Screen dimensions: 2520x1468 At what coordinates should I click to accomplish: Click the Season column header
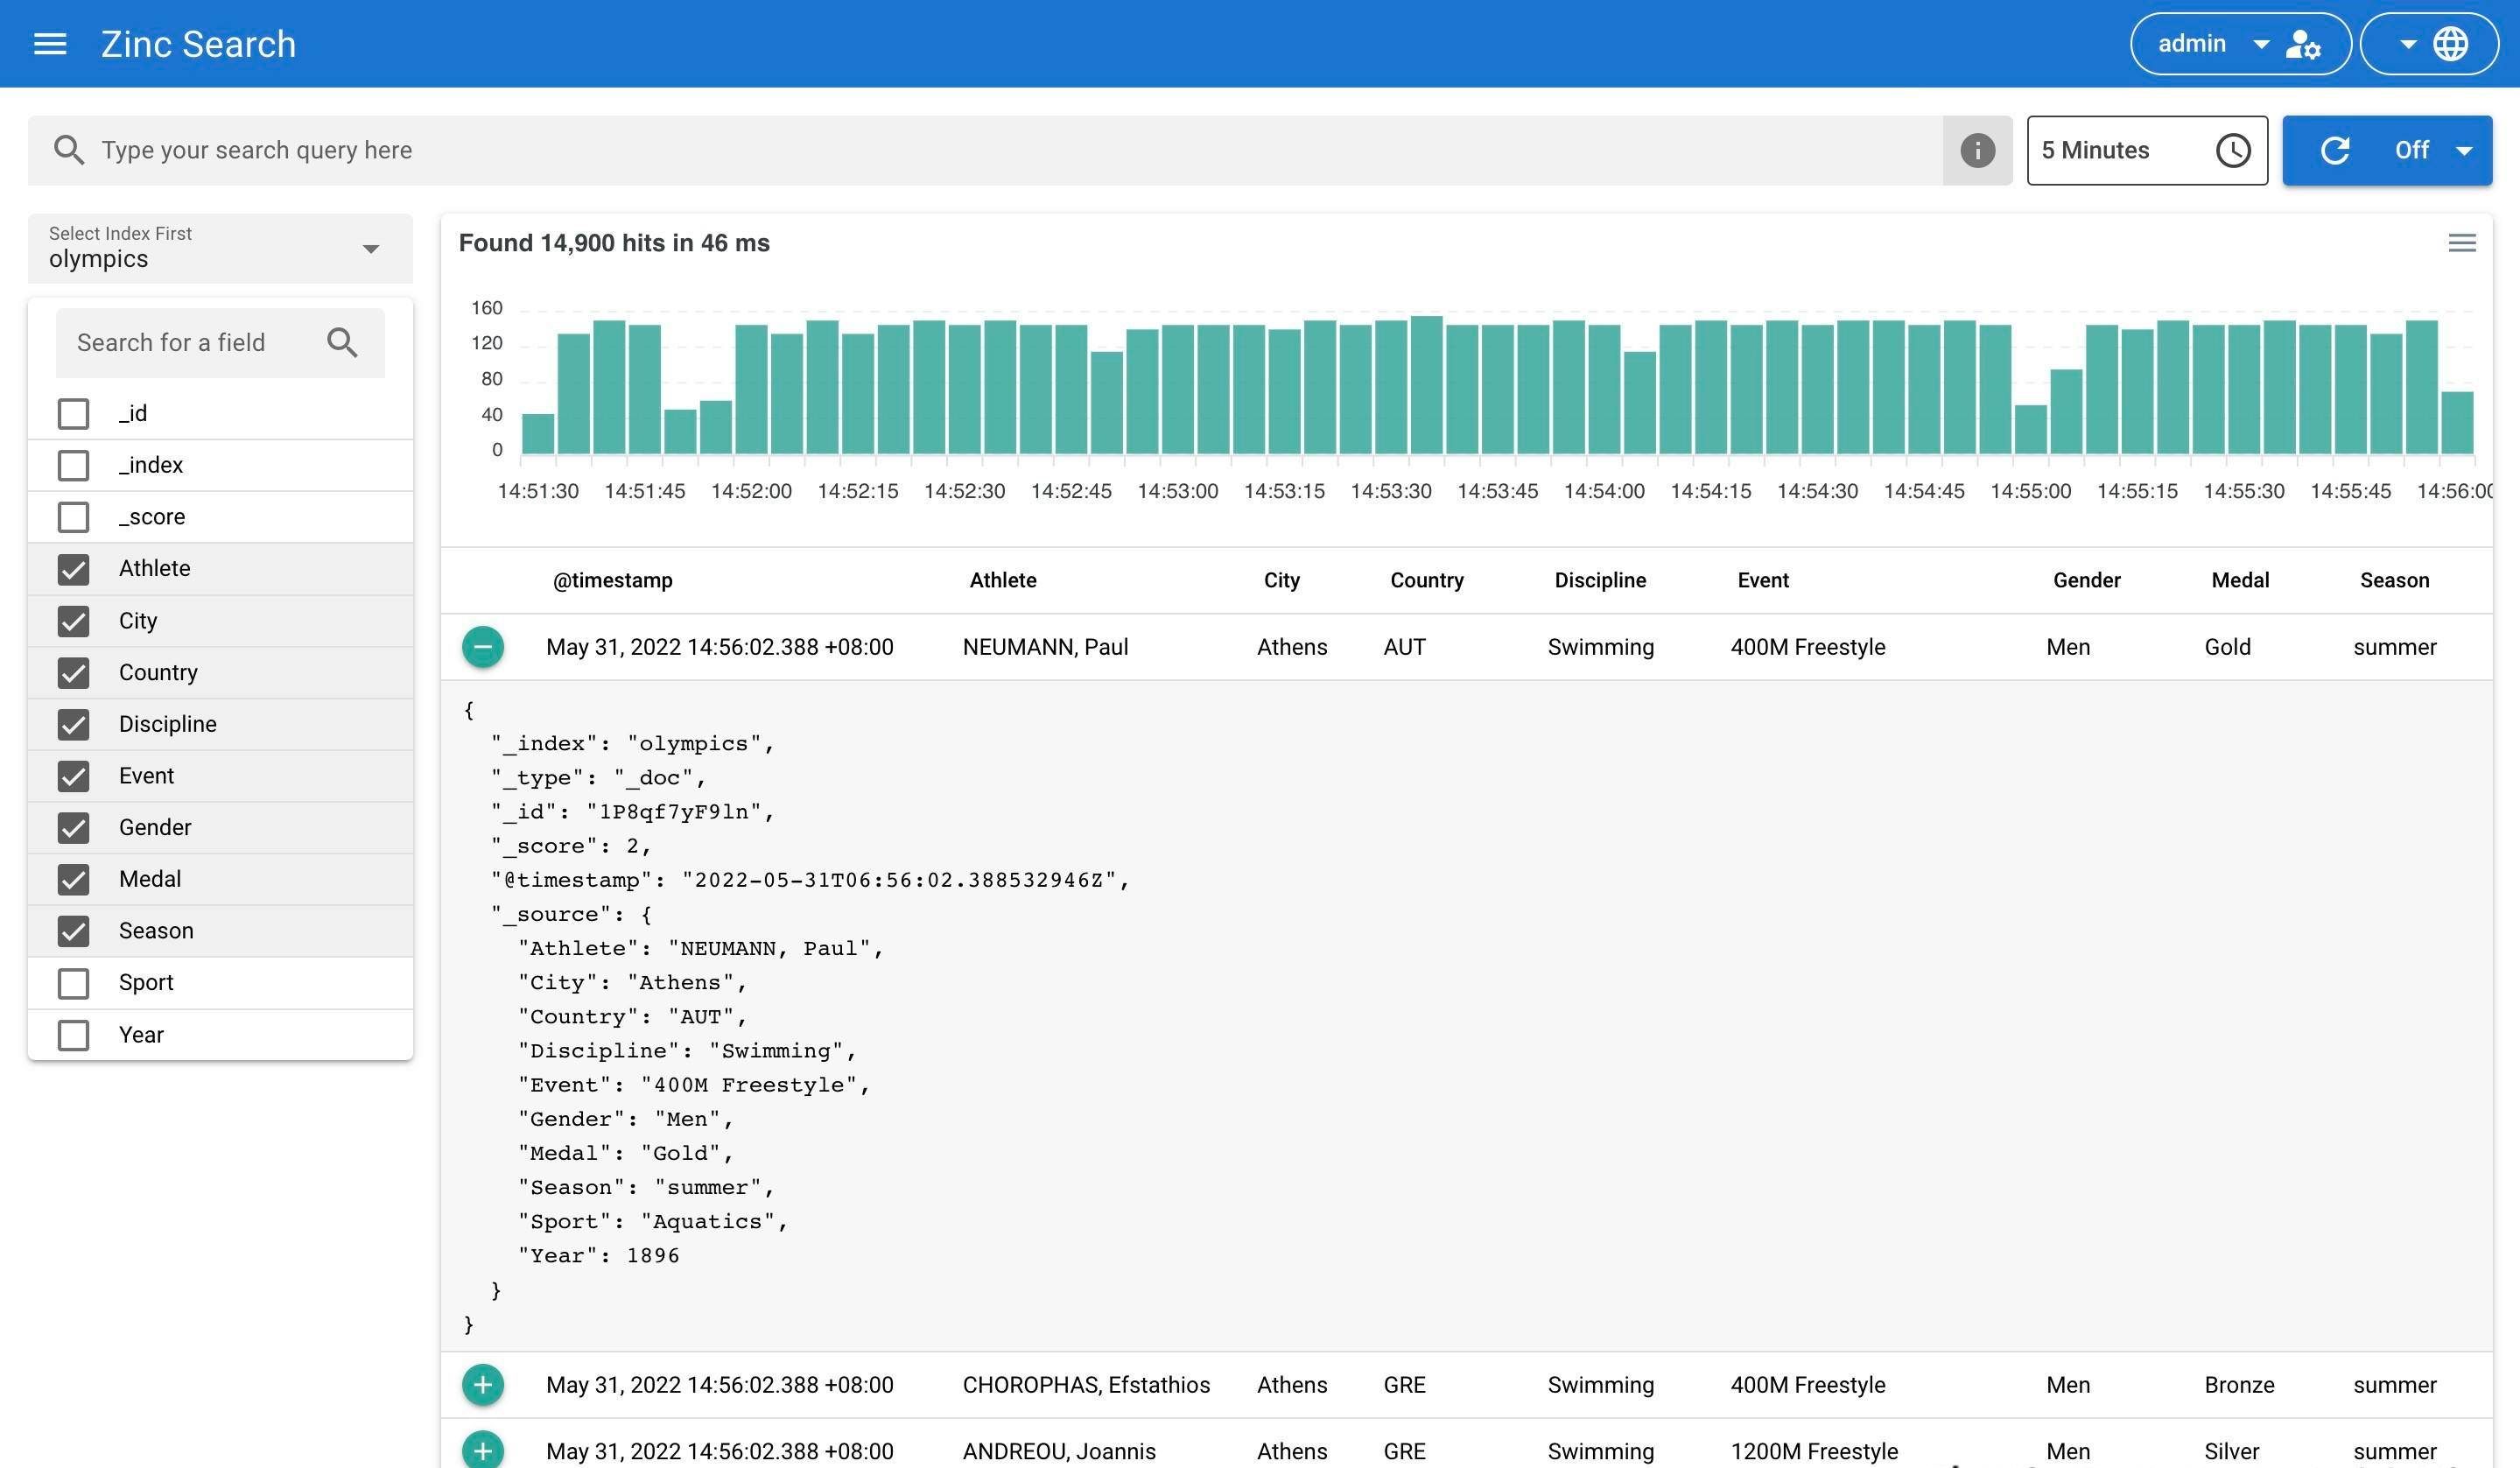click(2394, 580)
